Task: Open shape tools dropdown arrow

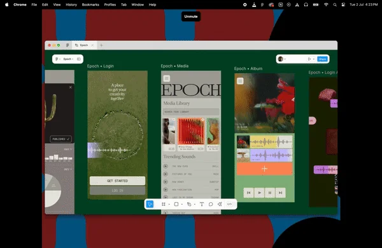Action: tap(181, 204)
